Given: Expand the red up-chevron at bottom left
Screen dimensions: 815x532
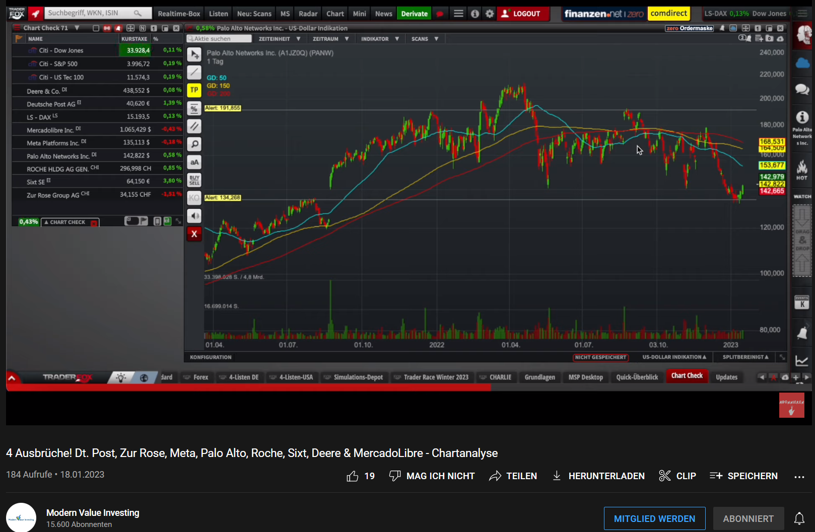Looking at the screenshot, I should [x=12, y=377].
